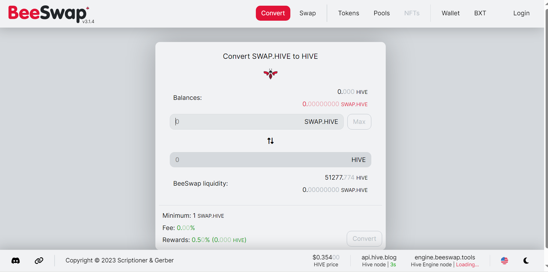Switch language with the US flag icon
The height and width of the screenshot is (272, 548).
(505, 261)
